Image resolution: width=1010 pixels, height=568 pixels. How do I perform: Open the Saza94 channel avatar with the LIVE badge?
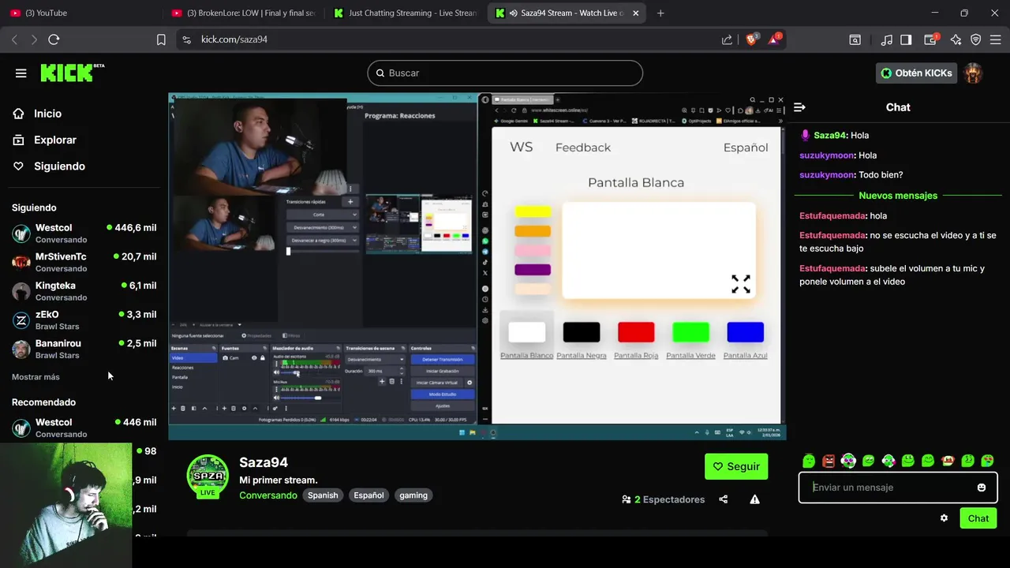click(208, 476)
